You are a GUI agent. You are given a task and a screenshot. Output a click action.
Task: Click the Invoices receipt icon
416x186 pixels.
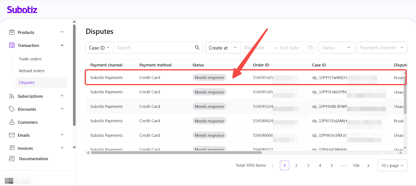(x=12, y=148)
